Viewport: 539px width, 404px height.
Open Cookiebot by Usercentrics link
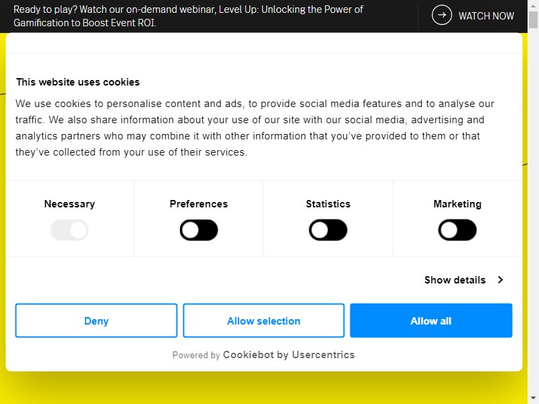pos(288,355)
